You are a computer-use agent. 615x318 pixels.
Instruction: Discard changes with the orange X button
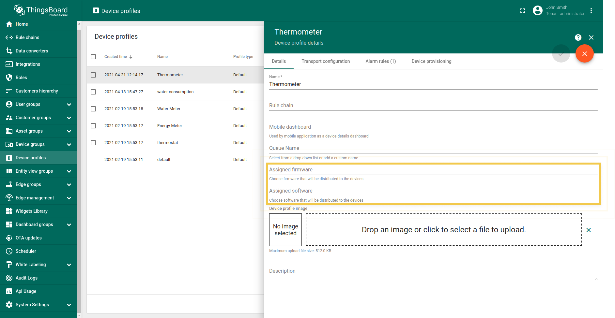coord(585,54)
